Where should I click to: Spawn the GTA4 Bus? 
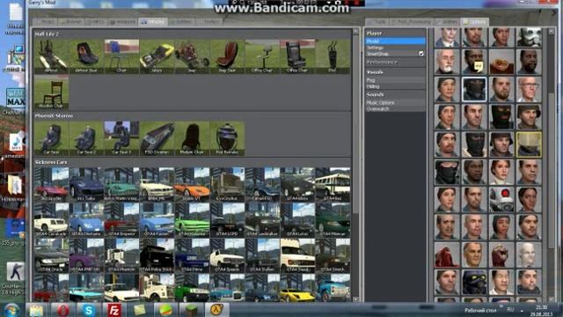333,184
